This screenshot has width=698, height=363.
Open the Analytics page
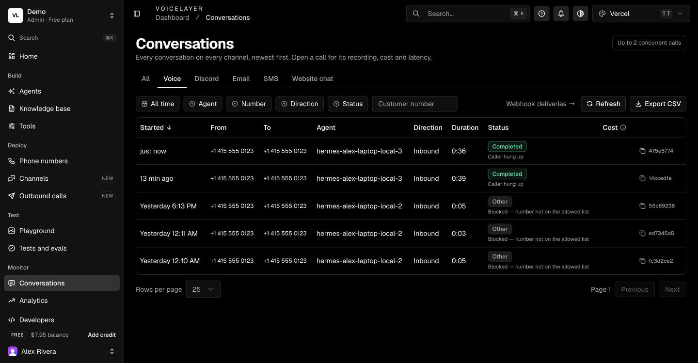tap(62, 300)
